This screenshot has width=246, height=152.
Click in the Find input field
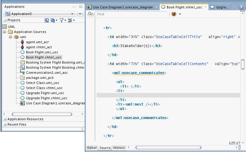[x=131, y=14]
